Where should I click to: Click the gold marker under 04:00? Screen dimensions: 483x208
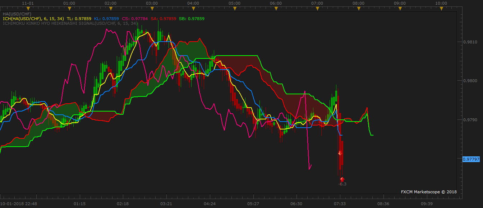193,8
